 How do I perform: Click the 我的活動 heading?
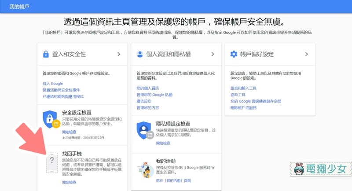coord(166,161)
